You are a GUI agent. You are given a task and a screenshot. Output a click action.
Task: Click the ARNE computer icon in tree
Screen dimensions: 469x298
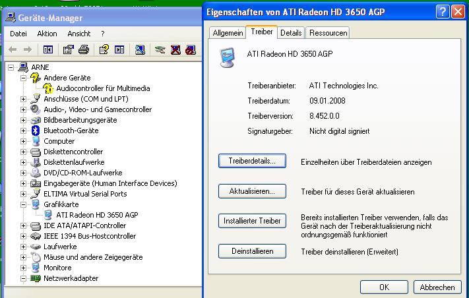(x=23, y=67)
